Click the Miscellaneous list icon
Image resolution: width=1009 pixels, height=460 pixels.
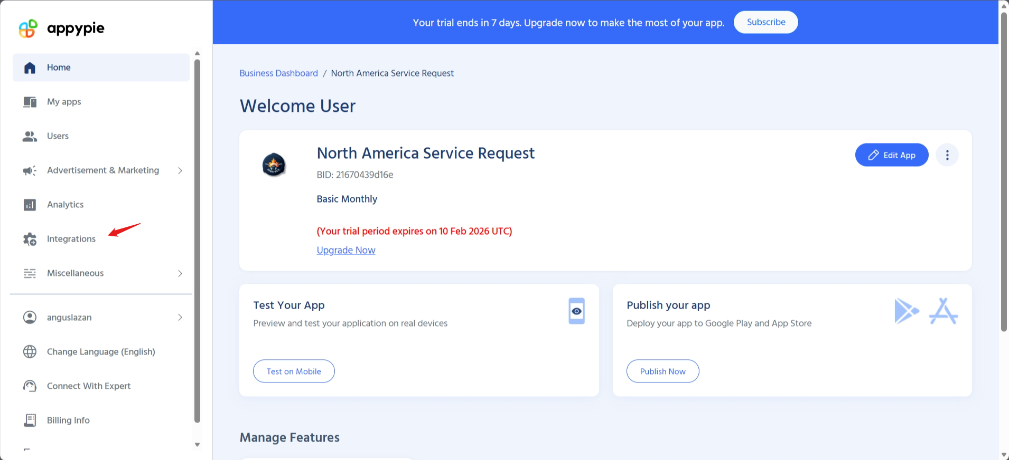coord(30,273)
